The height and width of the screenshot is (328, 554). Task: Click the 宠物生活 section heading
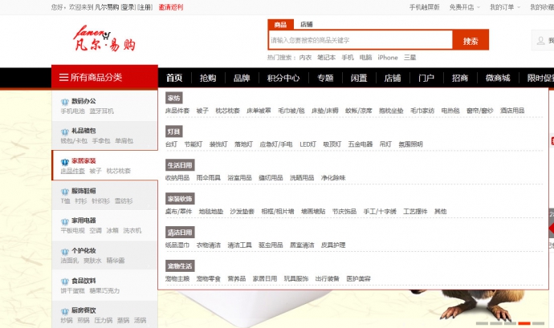180,266
